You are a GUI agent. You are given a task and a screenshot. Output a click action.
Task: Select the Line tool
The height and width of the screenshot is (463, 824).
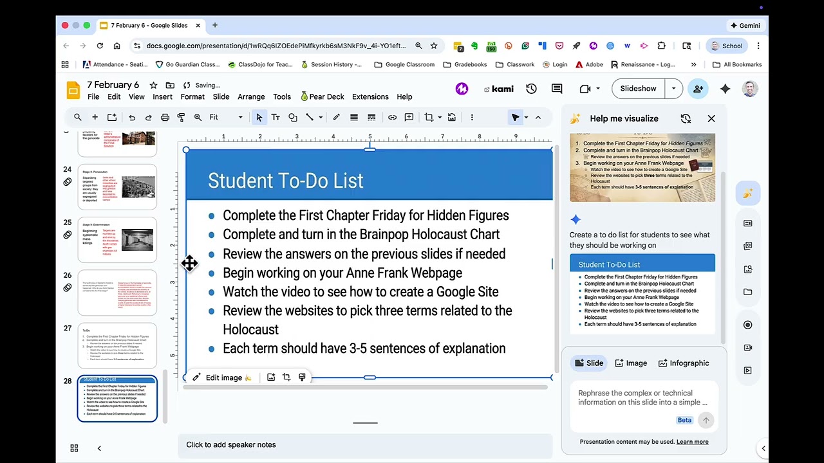[x=310, y=117]
